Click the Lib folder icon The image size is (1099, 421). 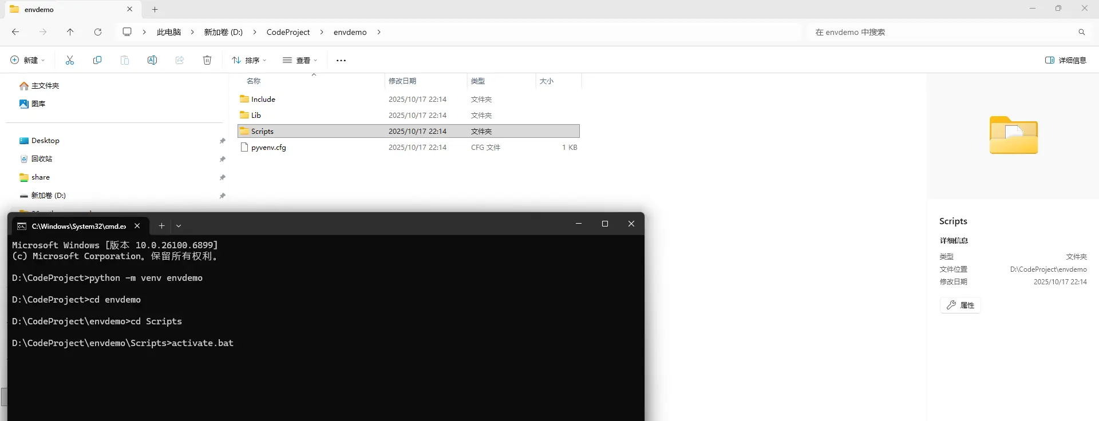tap(244, 115)
